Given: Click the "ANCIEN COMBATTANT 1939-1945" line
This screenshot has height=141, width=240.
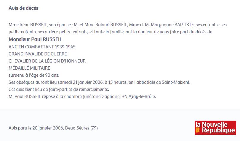Looking at the screenshot, I should point(42,47).
